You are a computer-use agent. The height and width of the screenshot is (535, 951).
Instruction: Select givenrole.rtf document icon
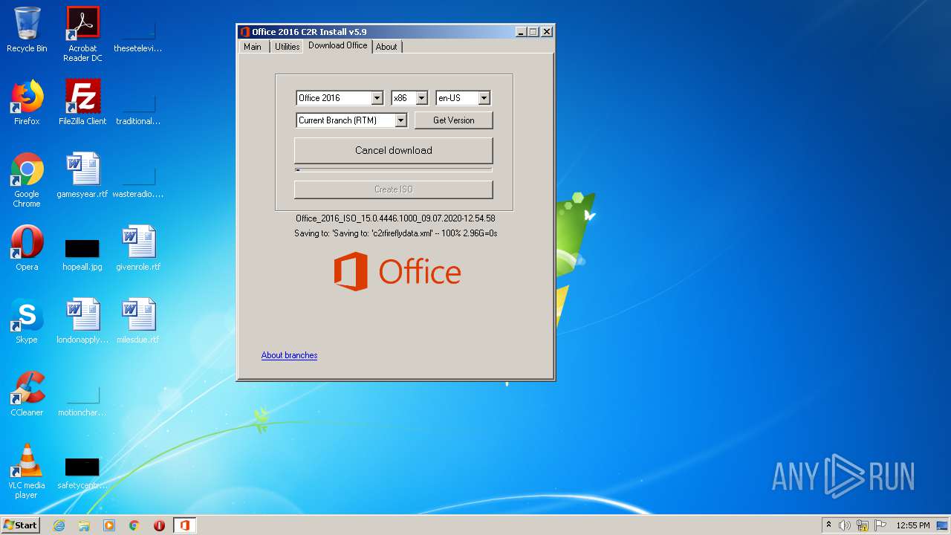(138, 248)
